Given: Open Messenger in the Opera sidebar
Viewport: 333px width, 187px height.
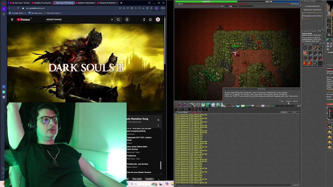Looking at the screenshot, I should [4, 87].
